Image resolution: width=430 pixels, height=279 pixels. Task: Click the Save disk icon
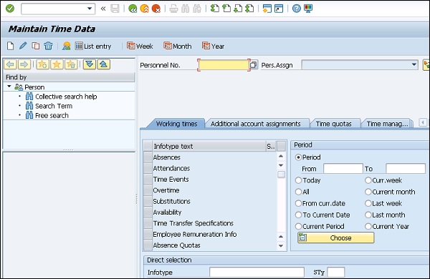[x=115, y=9]
